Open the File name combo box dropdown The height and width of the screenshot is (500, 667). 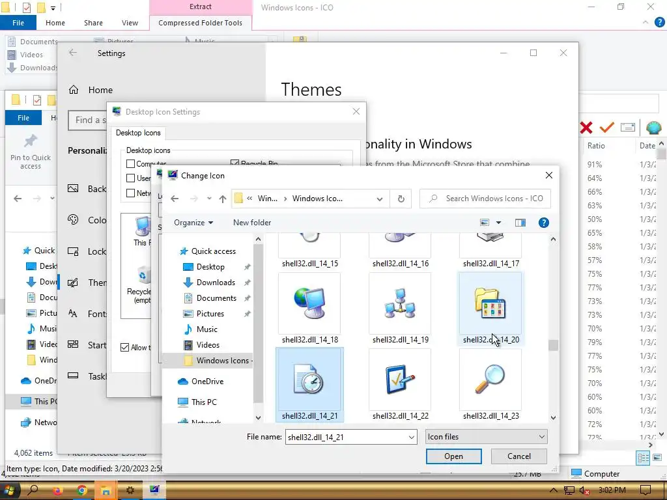(x=412, y=437)
